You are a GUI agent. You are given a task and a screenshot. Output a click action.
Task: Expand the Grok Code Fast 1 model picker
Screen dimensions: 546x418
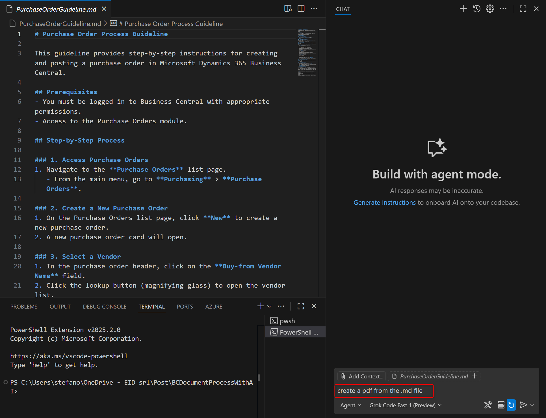coord(405,405)
